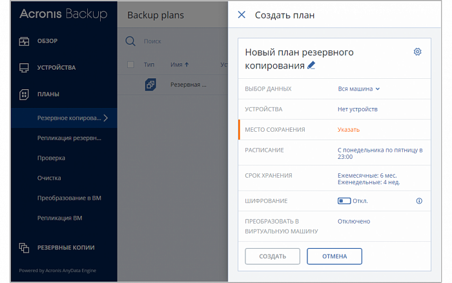This screenshot has height=283, width=452.
Task: Check the select-all checkbox in table header
Action: [131, 65]
